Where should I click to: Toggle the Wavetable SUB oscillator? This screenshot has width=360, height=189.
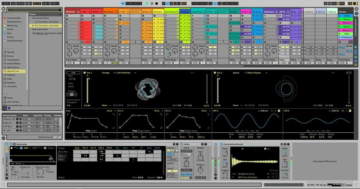click(x=73, y=73)
